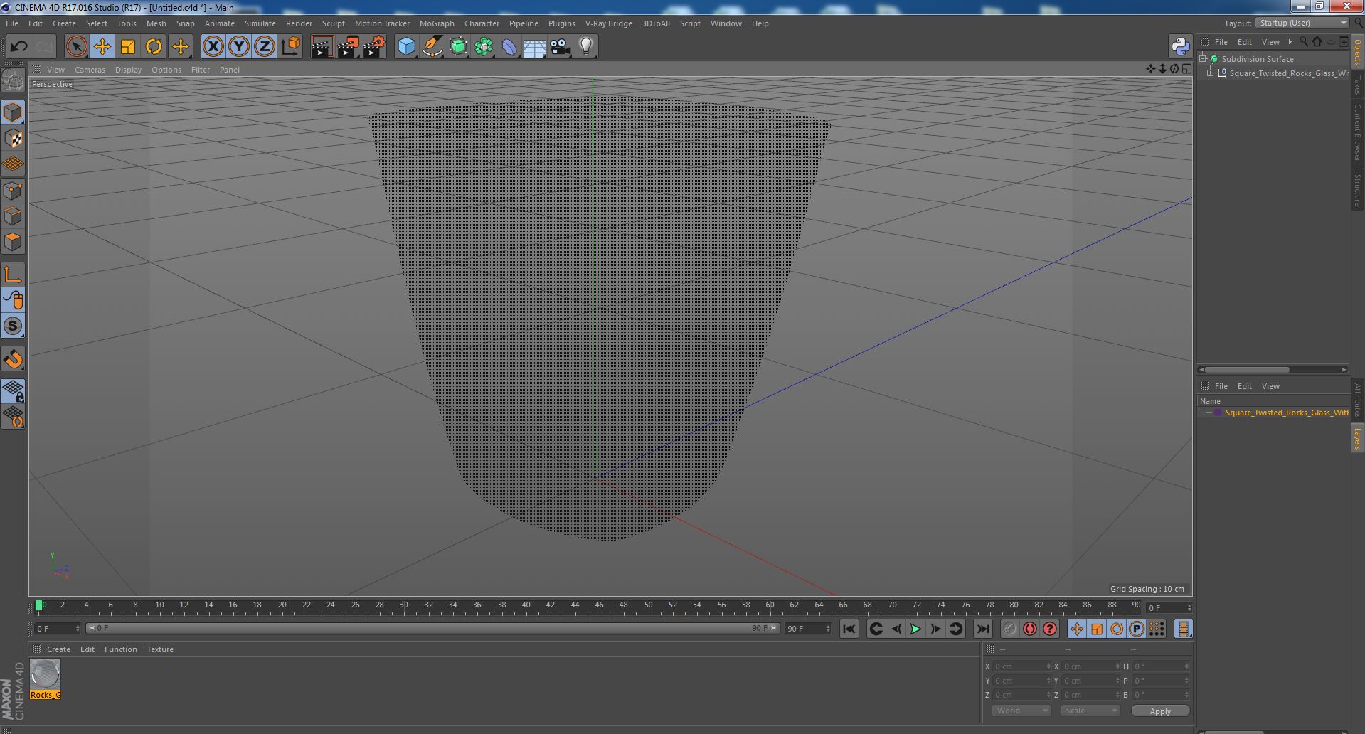This screenshot has width=1365, height=734.
Task: Click the current frame field 0 F
Action: click(57, 629)
